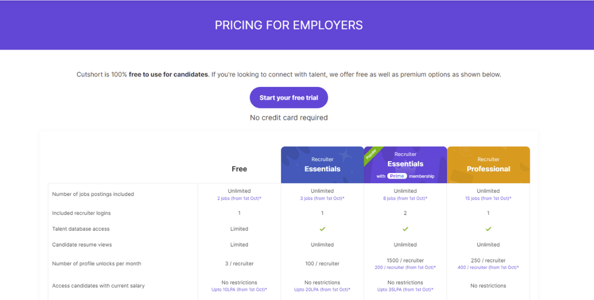The image size is (594, 300).
Task: Click the 'Talent database access' row label
Action: pyautogui.click(x=81, y=229)
